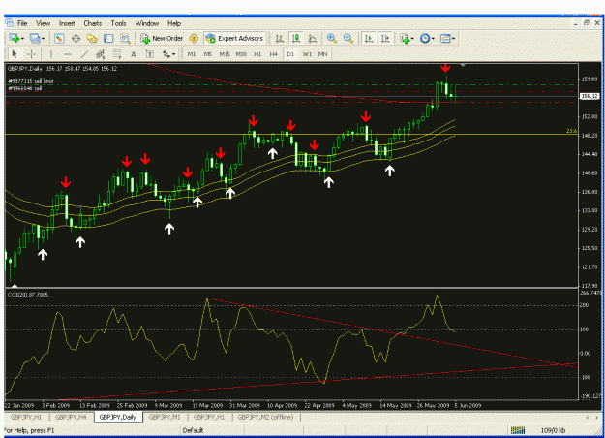Switch chart to Line Chart mode

click(313, 38)
